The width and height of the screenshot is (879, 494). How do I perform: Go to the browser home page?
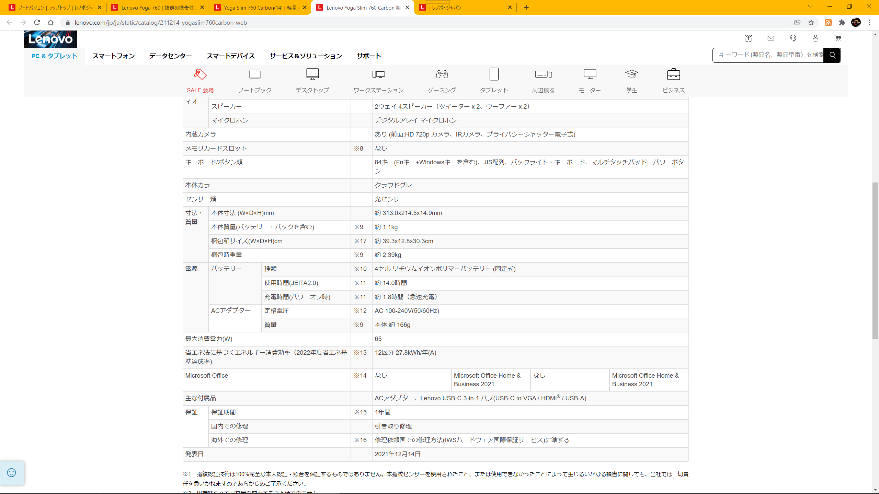pyautogui.click(x=51, y=23)
